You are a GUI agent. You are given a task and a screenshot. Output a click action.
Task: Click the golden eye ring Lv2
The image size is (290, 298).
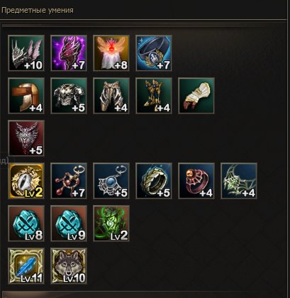pos(26,181)
